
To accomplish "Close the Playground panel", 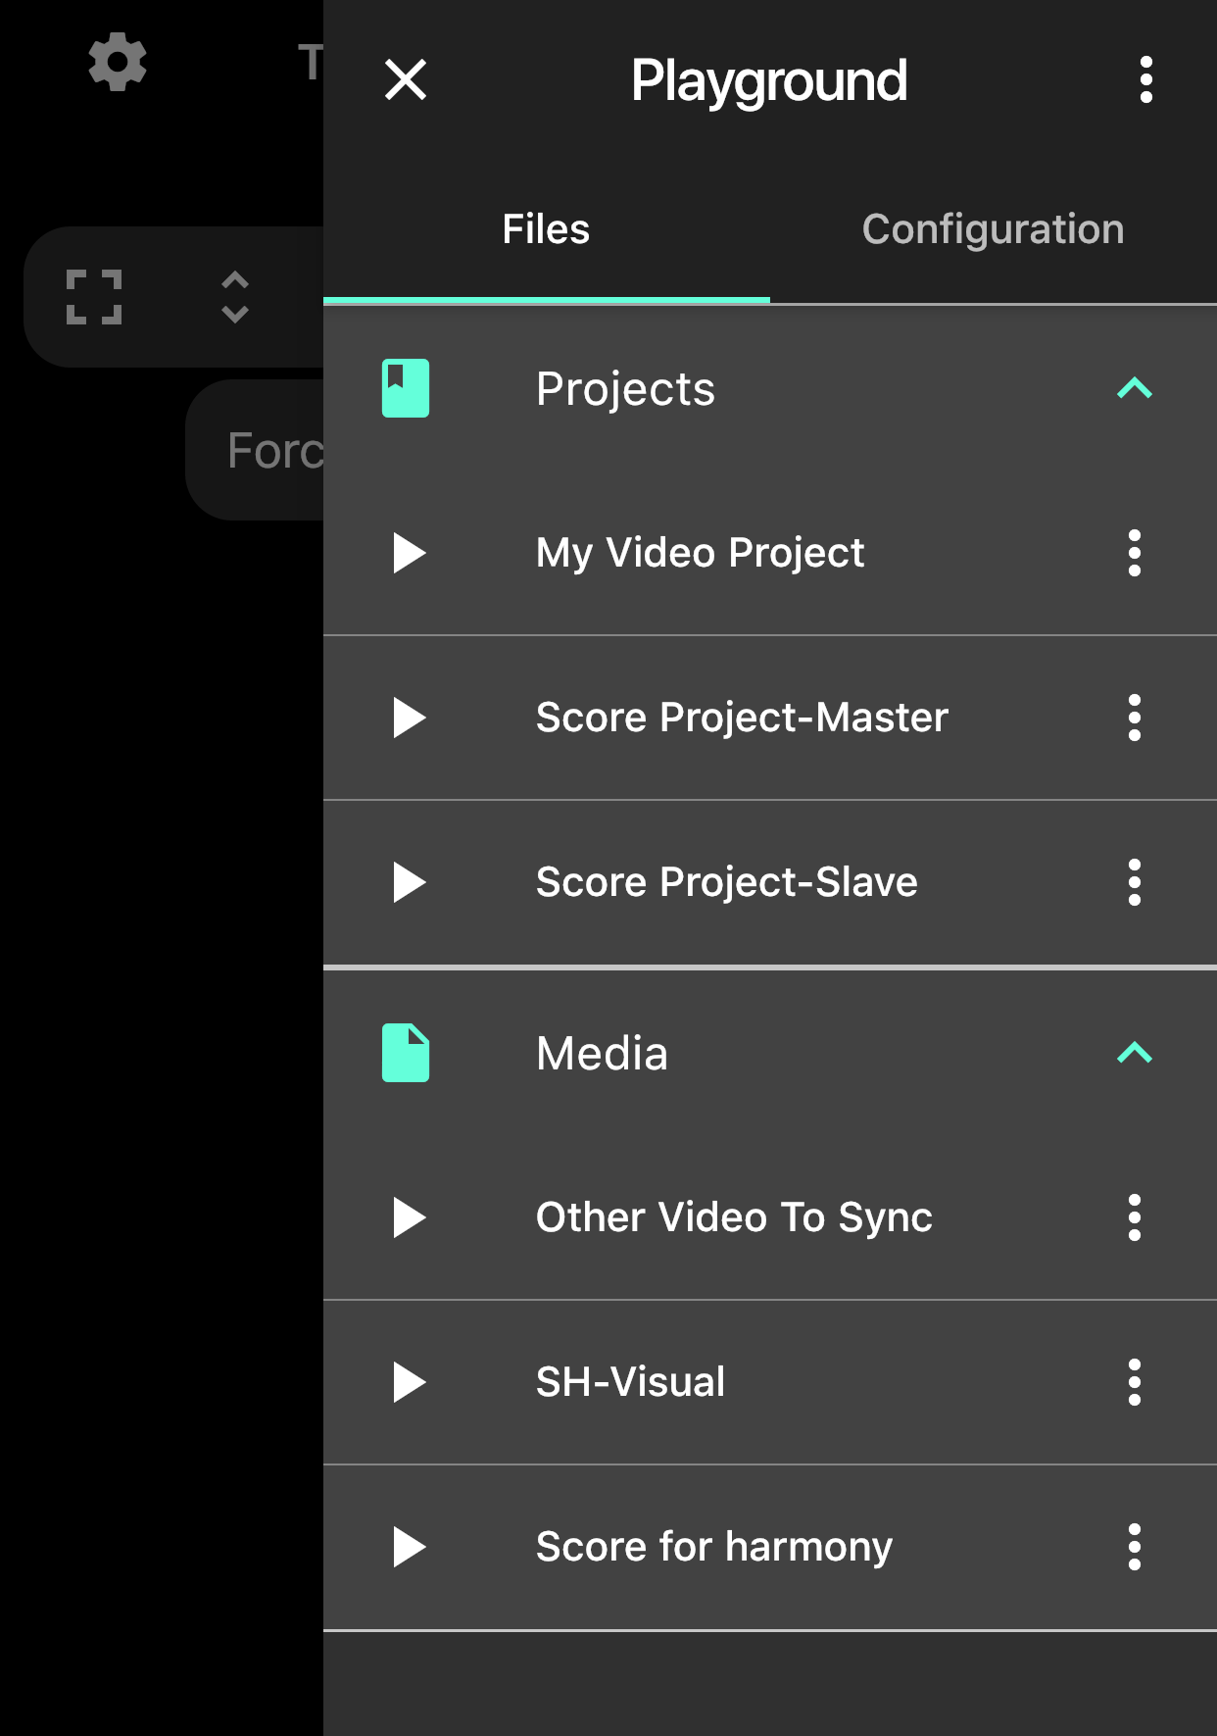I will pyautogui.click(x=406, y=79).
